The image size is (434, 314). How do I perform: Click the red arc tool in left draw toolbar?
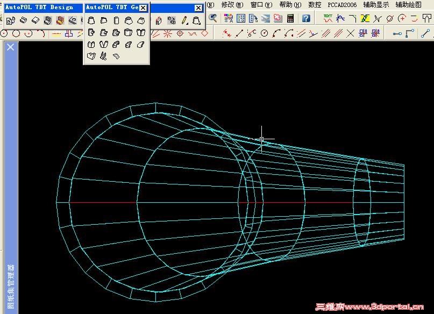click(x=41, y=34)
